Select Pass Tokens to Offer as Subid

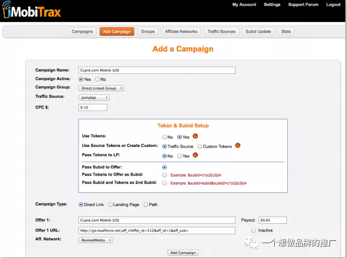pyautogui.click(x=165, y=175)
